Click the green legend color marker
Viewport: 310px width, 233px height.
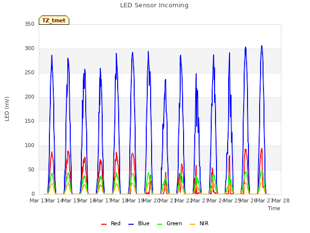(x=159, y=224)
